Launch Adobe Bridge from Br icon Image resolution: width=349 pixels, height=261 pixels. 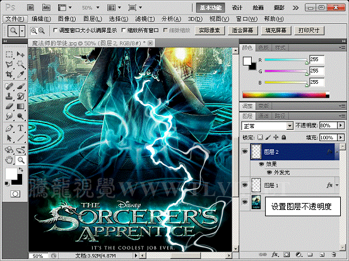(30, 8)
